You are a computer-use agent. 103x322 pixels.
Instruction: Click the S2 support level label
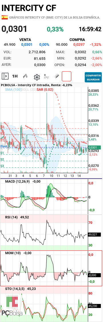2,159
